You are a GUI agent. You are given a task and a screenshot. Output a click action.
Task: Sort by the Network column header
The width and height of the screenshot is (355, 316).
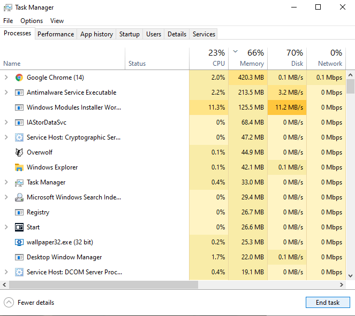(x=326, y=58)
